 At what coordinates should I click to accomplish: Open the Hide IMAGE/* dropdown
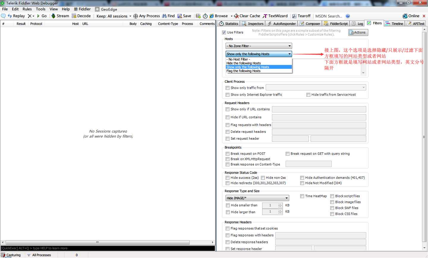[x=257, y=198]
